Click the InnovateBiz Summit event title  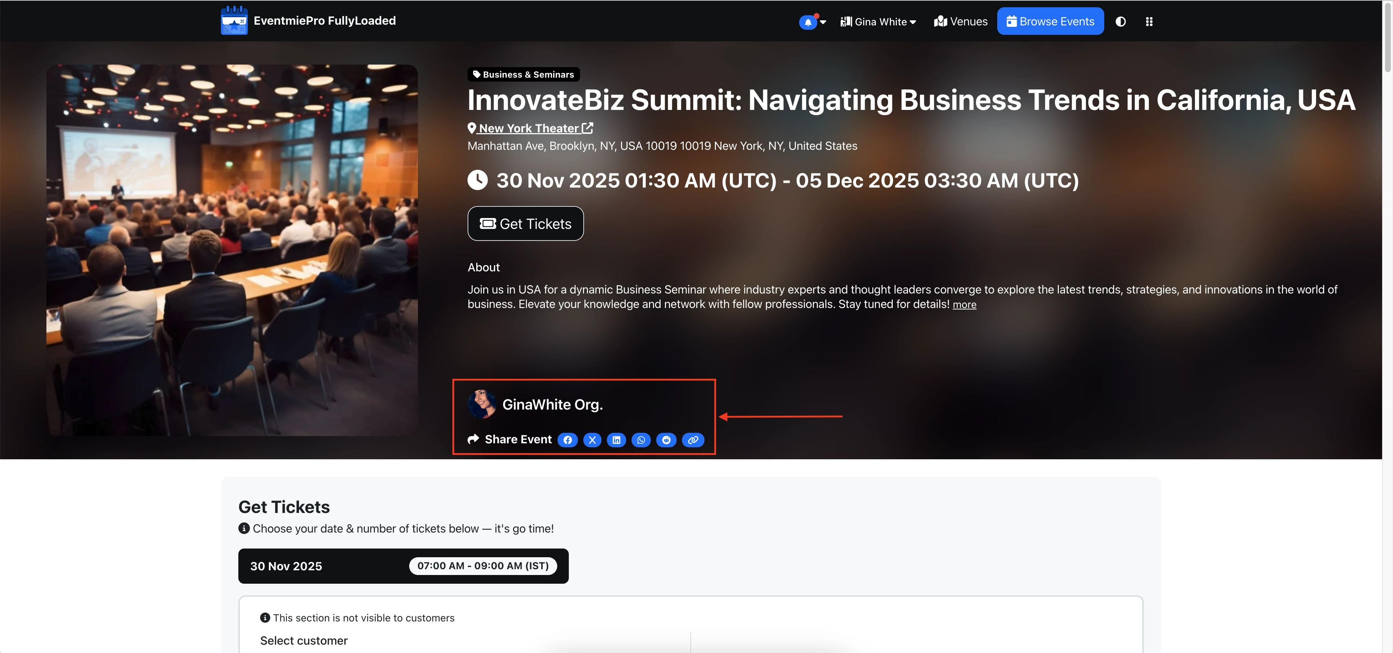[x=911, y=100]
